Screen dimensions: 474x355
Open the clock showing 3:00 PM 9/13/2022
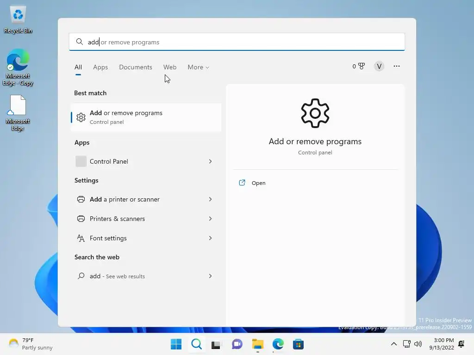442,344
